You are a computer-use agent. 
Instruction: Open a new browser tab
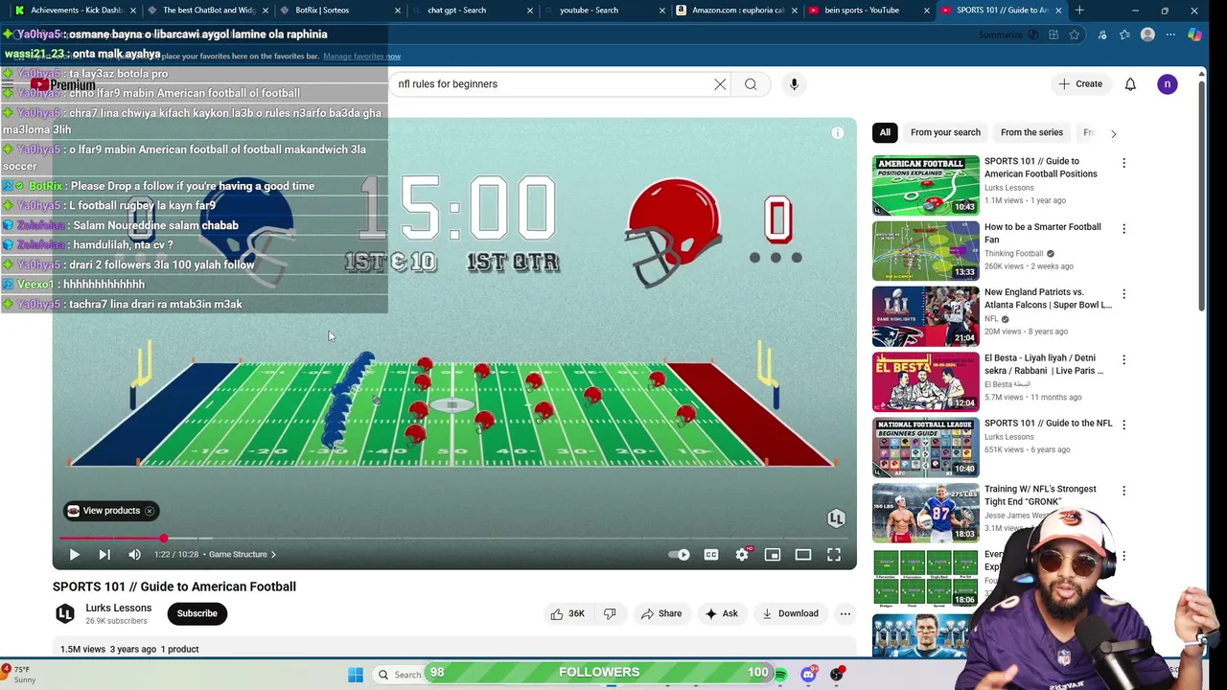pos(1079,11)
